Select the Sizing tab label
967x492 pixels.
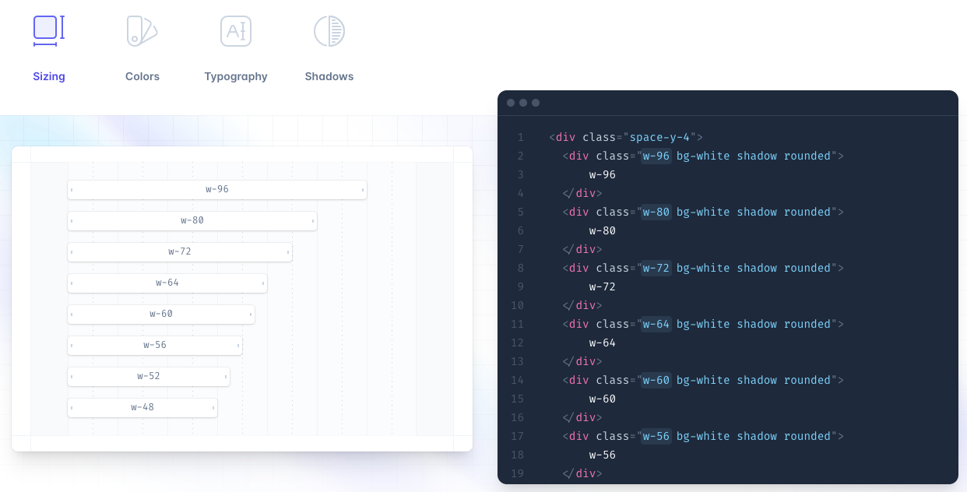click(49, 76)
